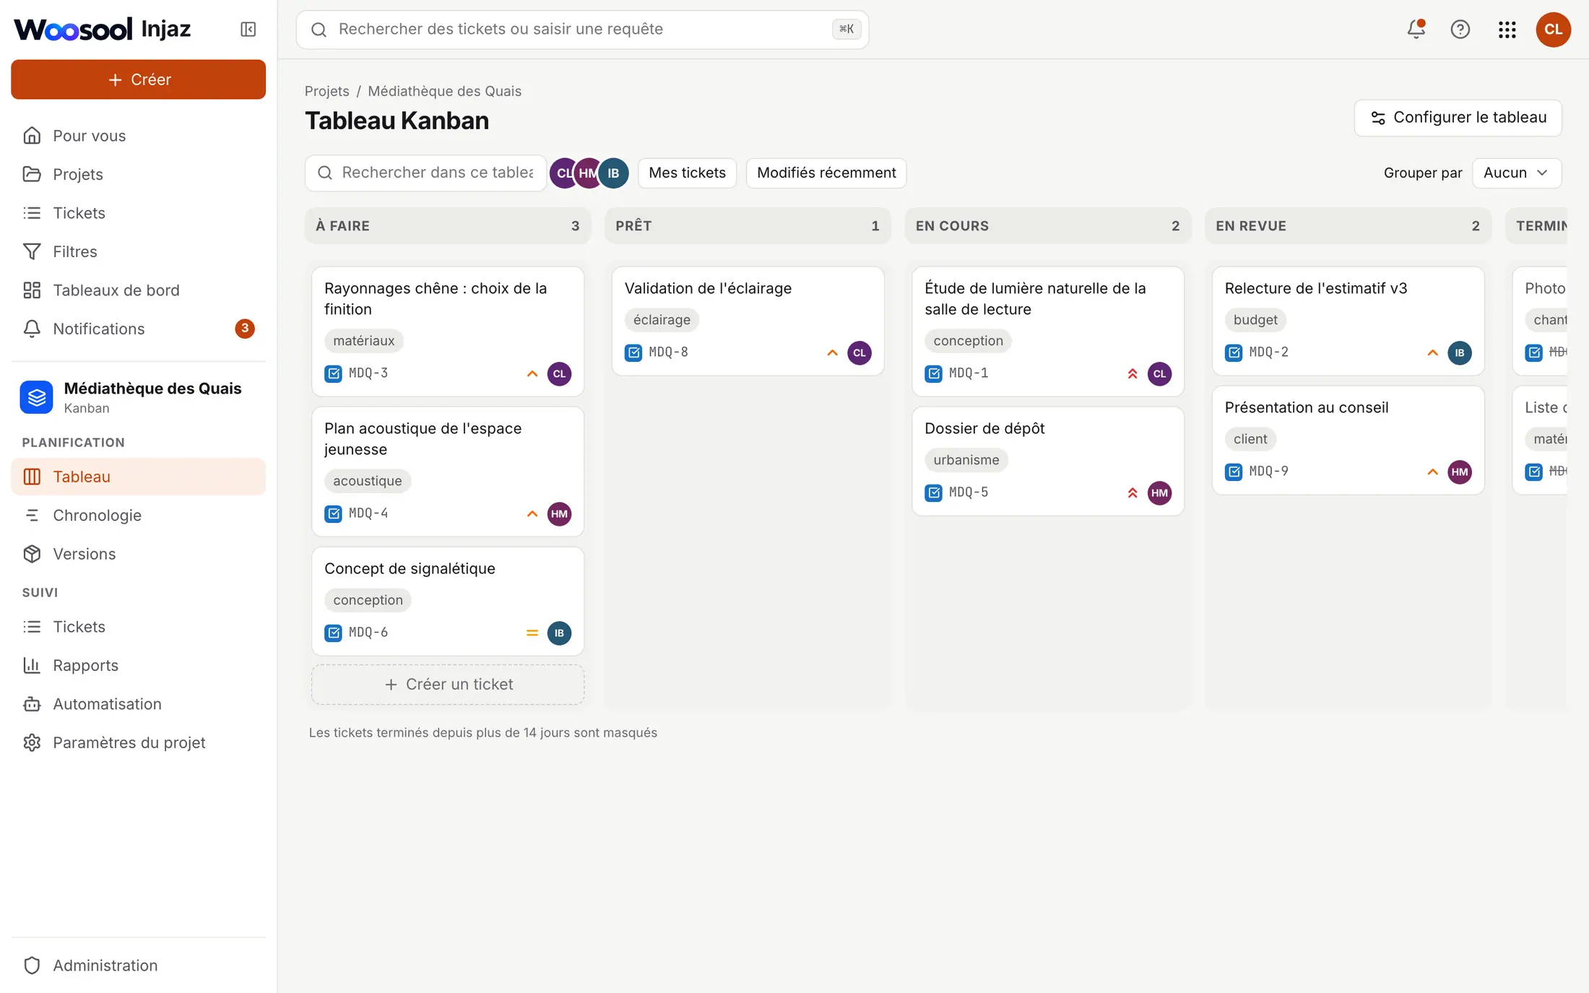Filter board by IB avatar
Viewport: 1589px width, 993px height.
613,173
